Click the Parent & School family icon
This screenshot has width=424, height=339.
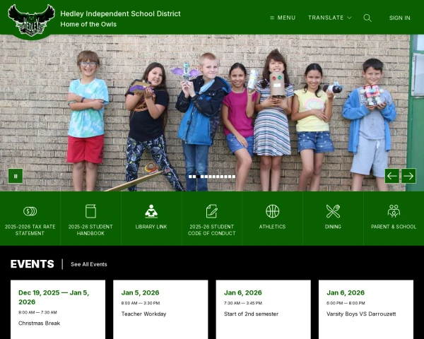click(394, 211)
